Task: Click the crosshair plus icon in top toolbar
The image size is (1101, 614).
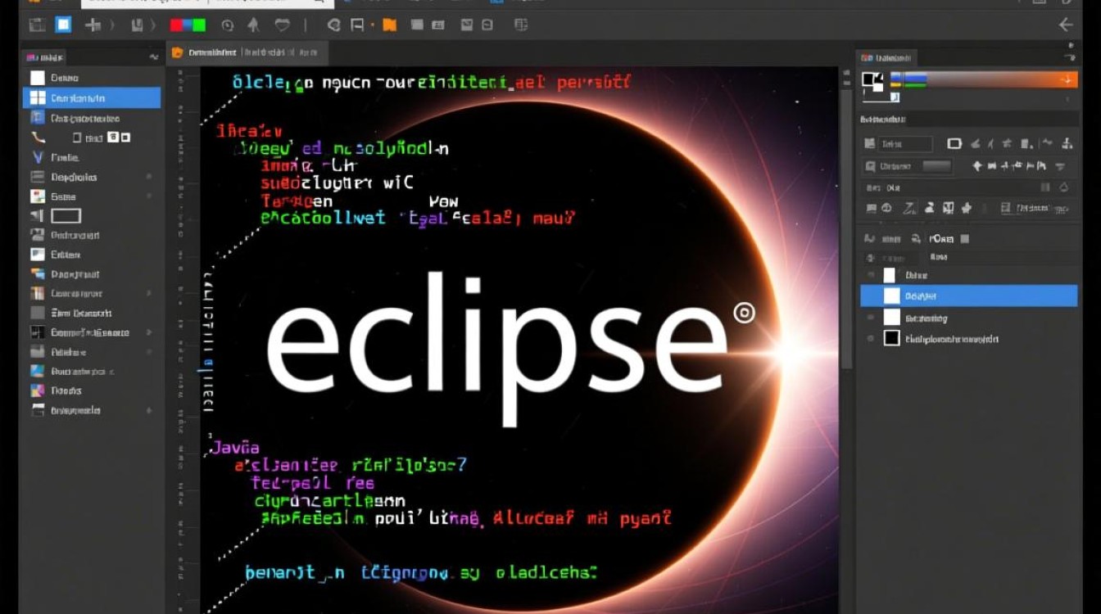Action: [94, 25]
